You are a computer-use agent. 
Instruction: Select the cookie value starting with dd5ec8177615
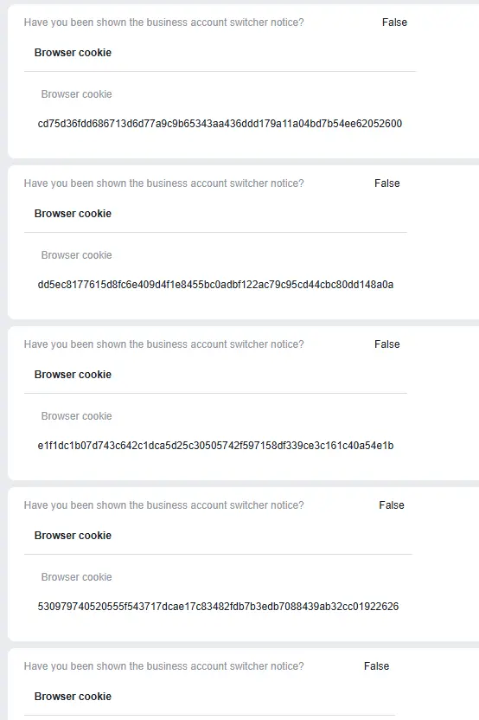[x=215, y=285]
